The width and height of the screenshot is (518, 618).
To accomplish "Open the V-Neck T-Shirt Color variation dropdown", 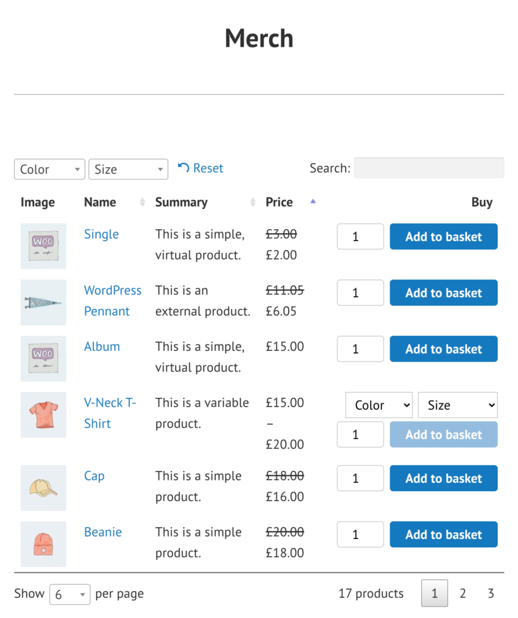I will tap(378, 405).
